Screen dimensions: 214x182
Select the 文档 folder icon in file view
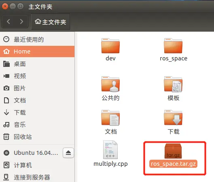coord(110,118)
